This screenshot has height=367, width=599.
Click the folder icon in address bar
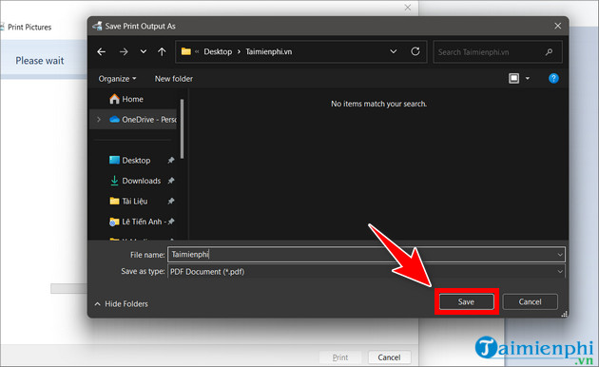[186, 51]
